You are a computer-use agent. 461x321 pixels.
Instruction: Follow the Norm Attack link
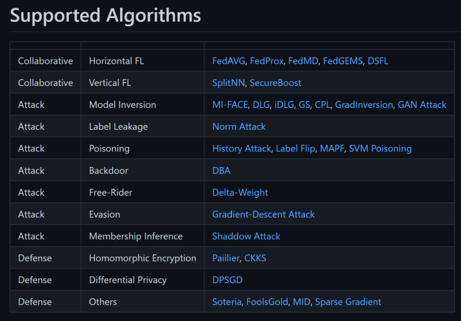239,126
